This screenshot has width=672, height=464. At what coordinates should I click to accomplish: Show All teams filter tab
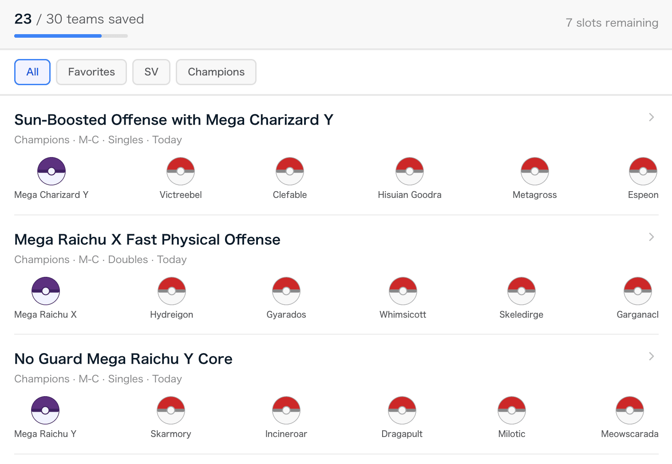point(32,72)
